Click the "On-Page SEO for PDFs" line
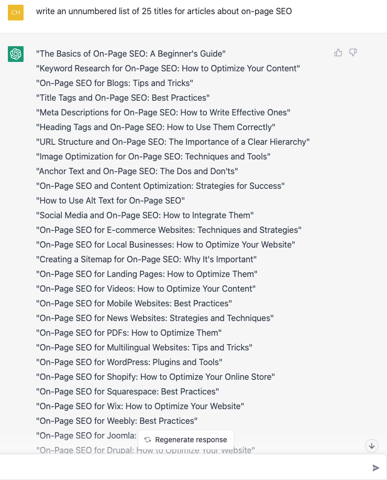The height and width of the screenshot is (480, 387). click(x=129, y=333)
